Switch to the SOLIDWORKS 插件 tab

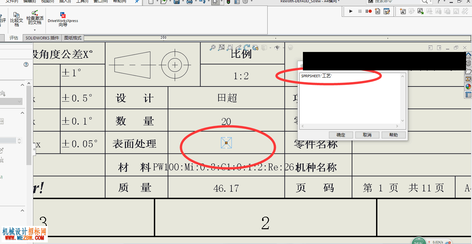42,38
